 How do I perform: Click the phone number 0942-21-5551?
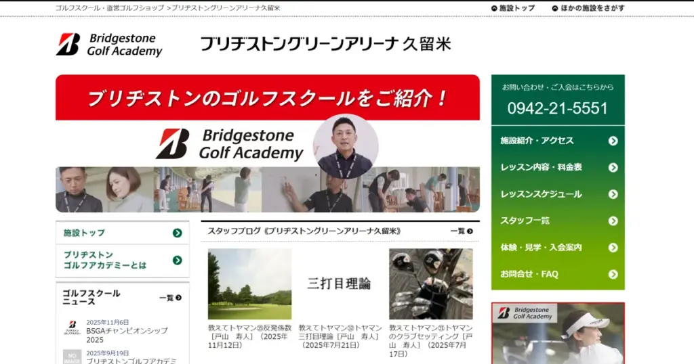557,108
